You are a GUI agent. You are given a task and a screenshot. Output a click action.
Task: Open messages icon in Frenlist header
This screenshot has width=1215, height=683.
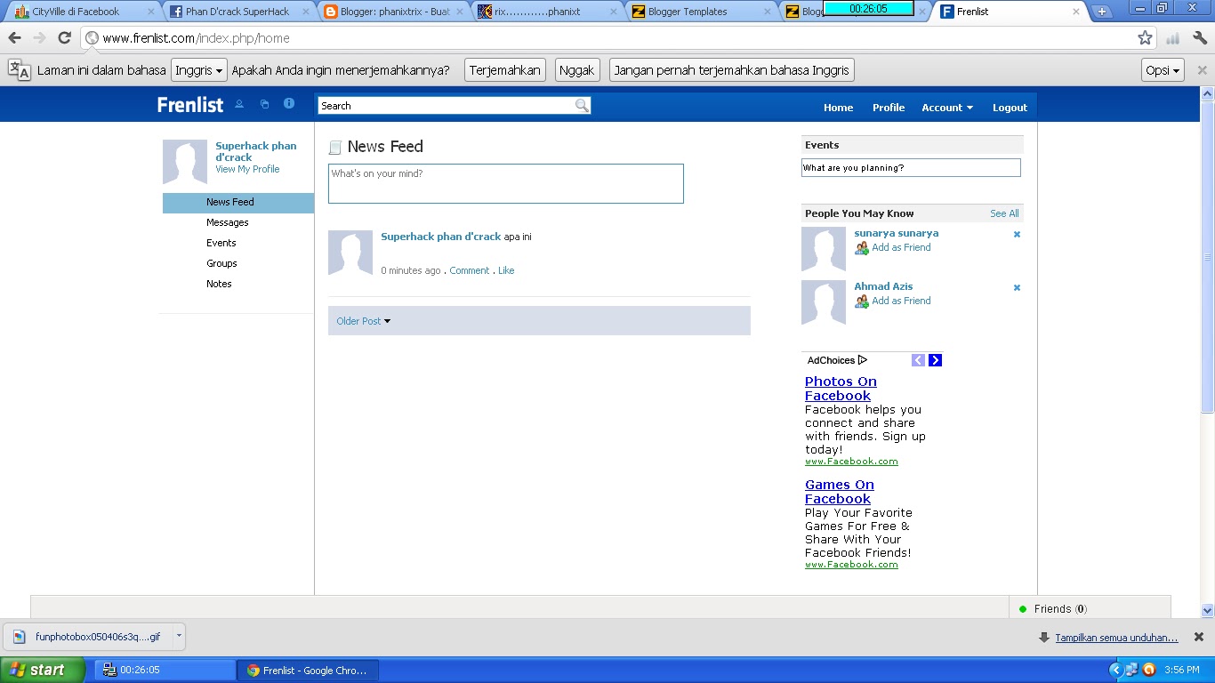(264, 104)
